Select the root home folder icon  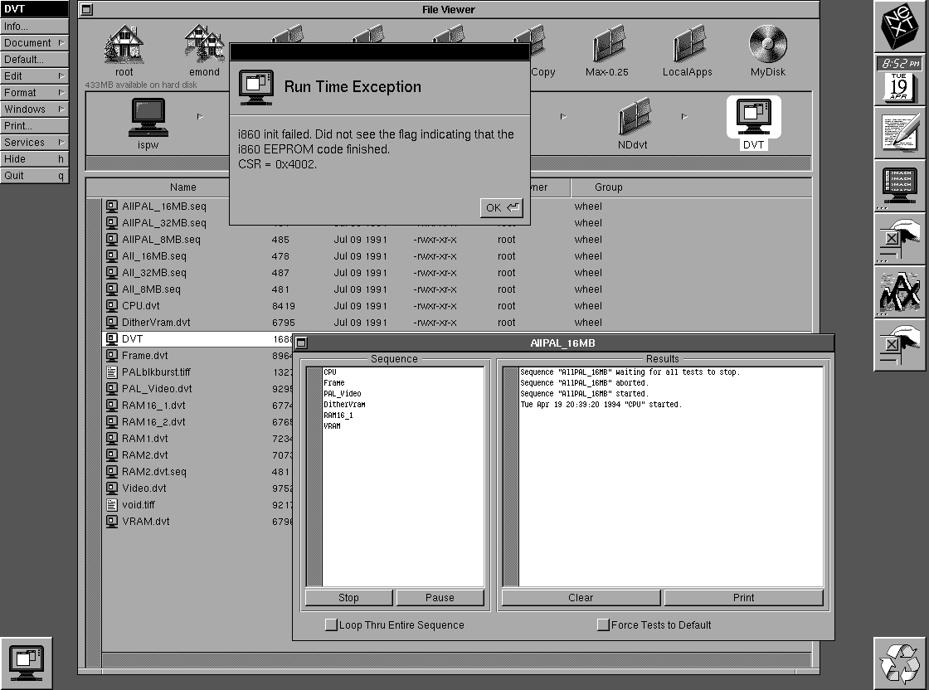[x=124, y=46]
